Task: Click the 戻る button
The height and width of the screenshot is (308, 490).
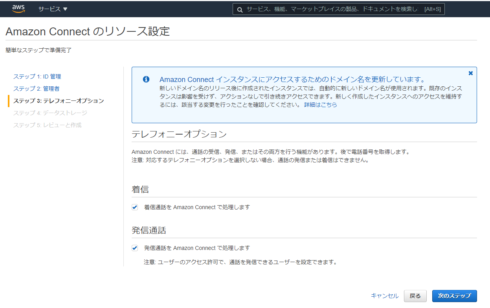Action: 415,296
